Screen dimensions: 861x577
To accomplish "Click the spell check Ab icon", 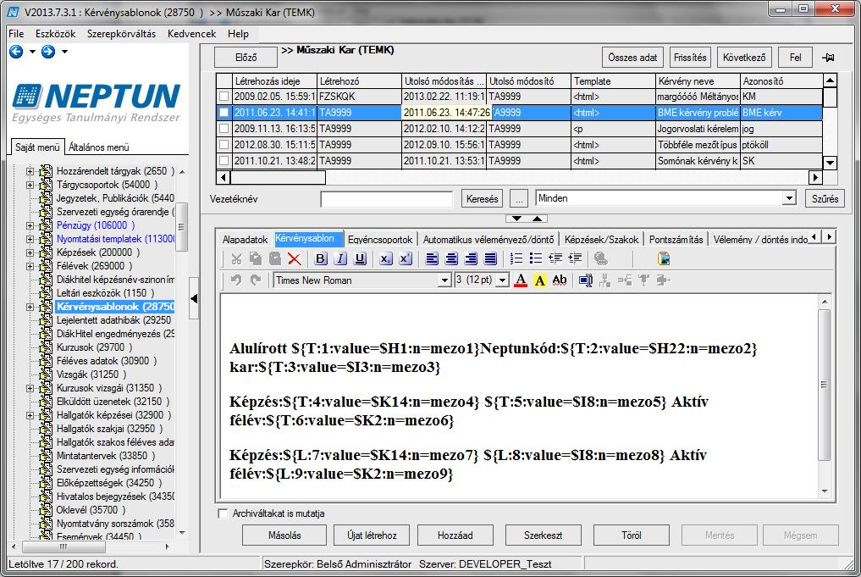I will [560, 280].
